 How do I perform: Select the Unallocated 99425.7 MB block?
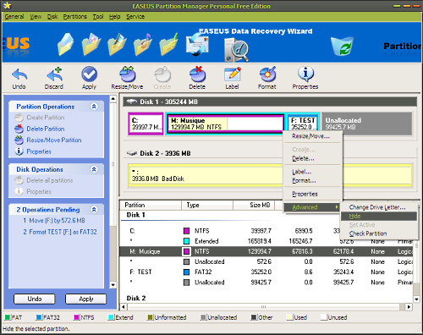tap(366, 124)
